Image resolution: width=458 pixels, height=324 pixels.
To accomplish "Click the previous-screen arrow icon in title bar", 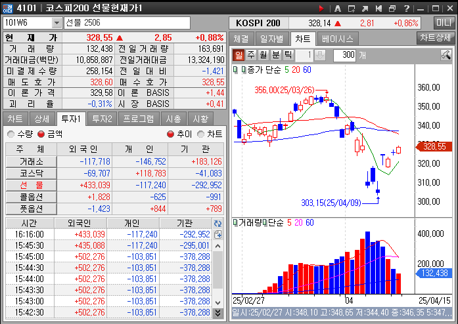I will pos(378,8).
